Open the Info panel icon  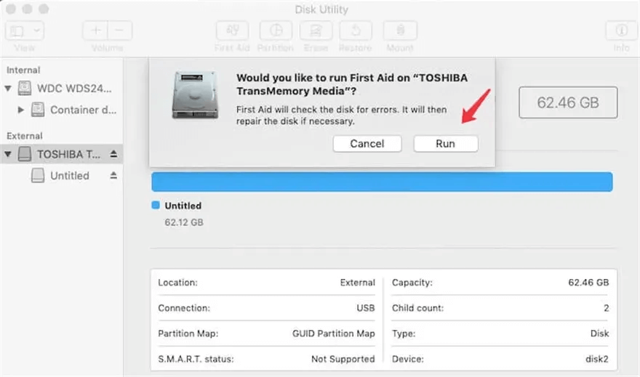point(621,31)
